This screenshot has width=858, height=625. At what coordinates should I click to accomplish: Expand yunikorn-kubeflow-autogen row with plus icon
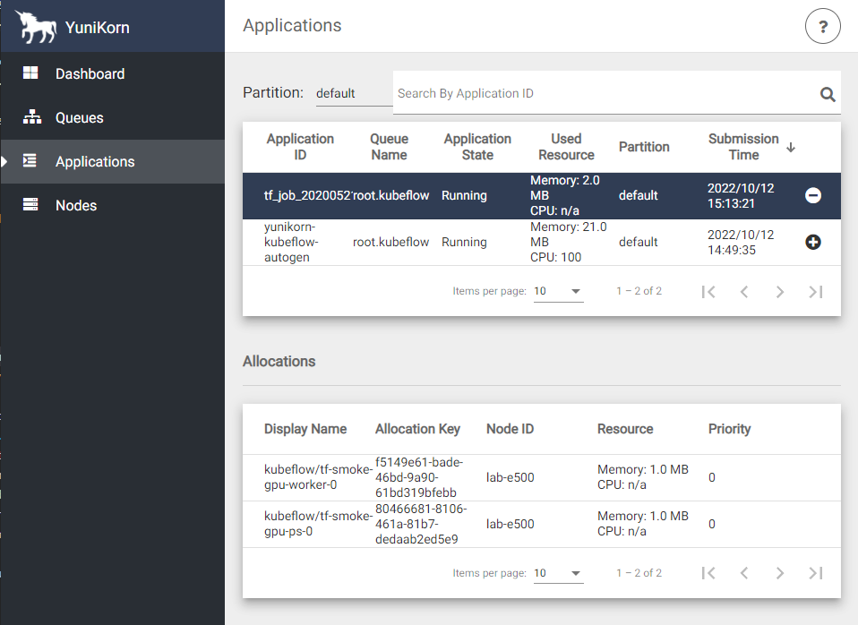pyautogui.click(x=813, y=242)
